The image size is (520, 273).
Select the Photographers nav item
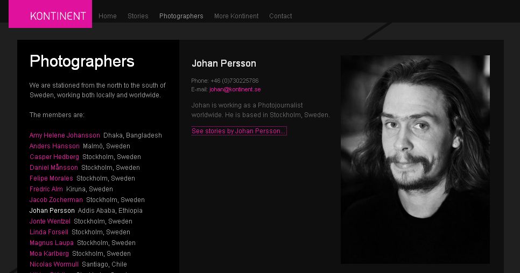pyautogui.click(x=181, y=16)
